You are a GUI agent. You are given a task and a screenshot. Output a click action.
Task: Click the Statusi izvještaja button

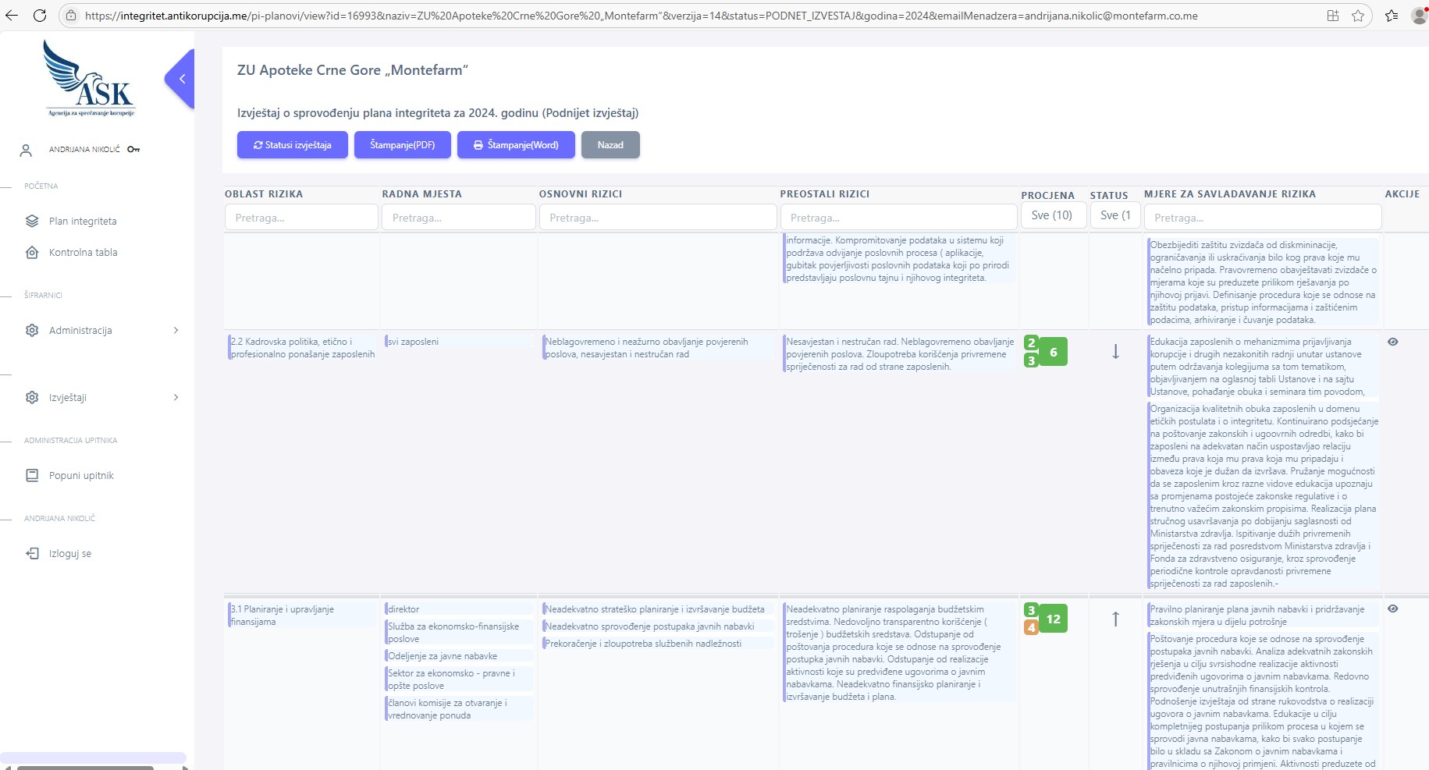293,145
